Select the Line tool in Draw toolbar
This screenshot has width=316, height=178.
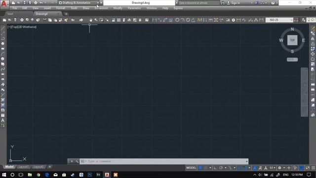[2, 28]
